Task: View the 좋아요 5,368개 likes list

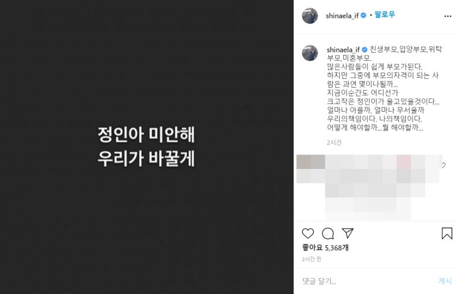Action: point(325,247)
